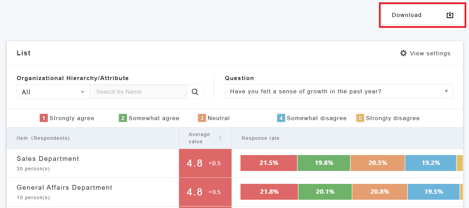Screen dimensions: 469x208
Task: Click the yellow Strongly disagree legend badge
Action: (x=360, y=118)
